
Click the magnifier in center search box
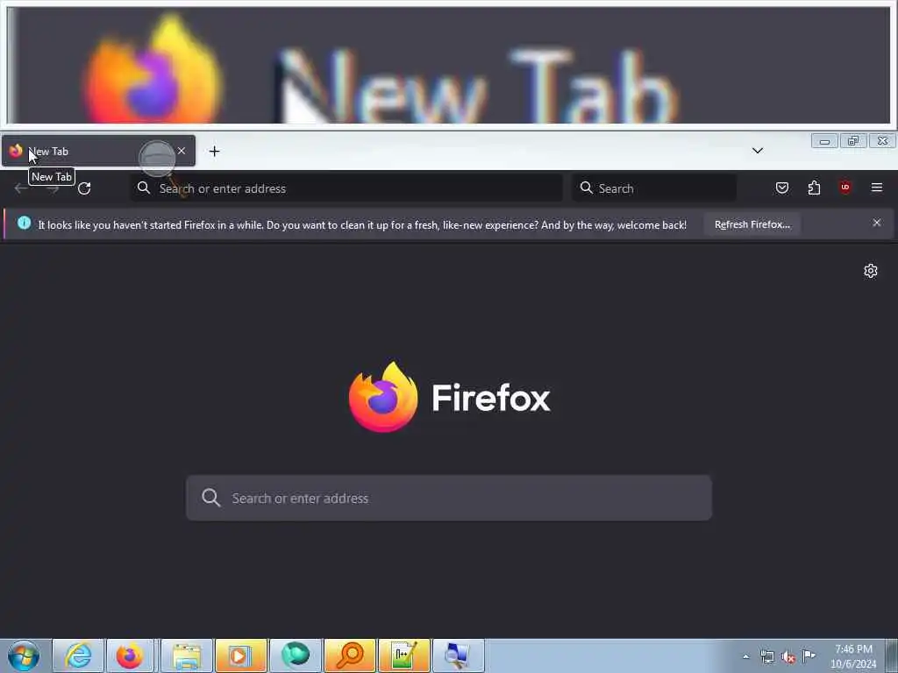pyautogui.click(x=210, y=498)
